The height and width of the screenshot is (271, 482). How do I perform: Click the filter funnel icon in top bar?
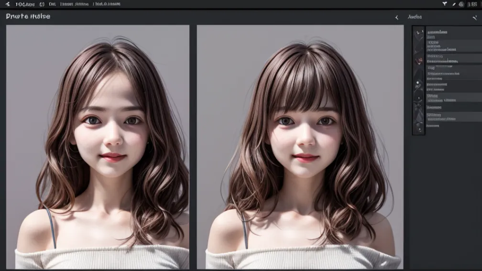point(445,4)
